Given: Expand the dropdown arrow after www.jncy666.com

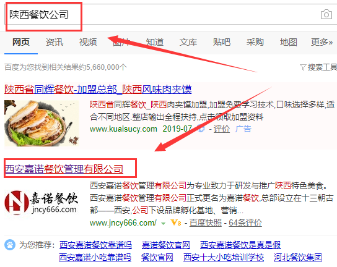Looking at the screenshot, I should pyautogui.click(x=164, y=224).
